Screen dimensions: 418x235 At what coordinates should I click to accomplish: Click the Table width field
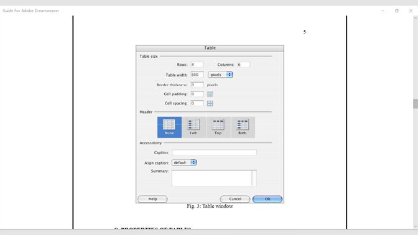click(x=197, y=75)
